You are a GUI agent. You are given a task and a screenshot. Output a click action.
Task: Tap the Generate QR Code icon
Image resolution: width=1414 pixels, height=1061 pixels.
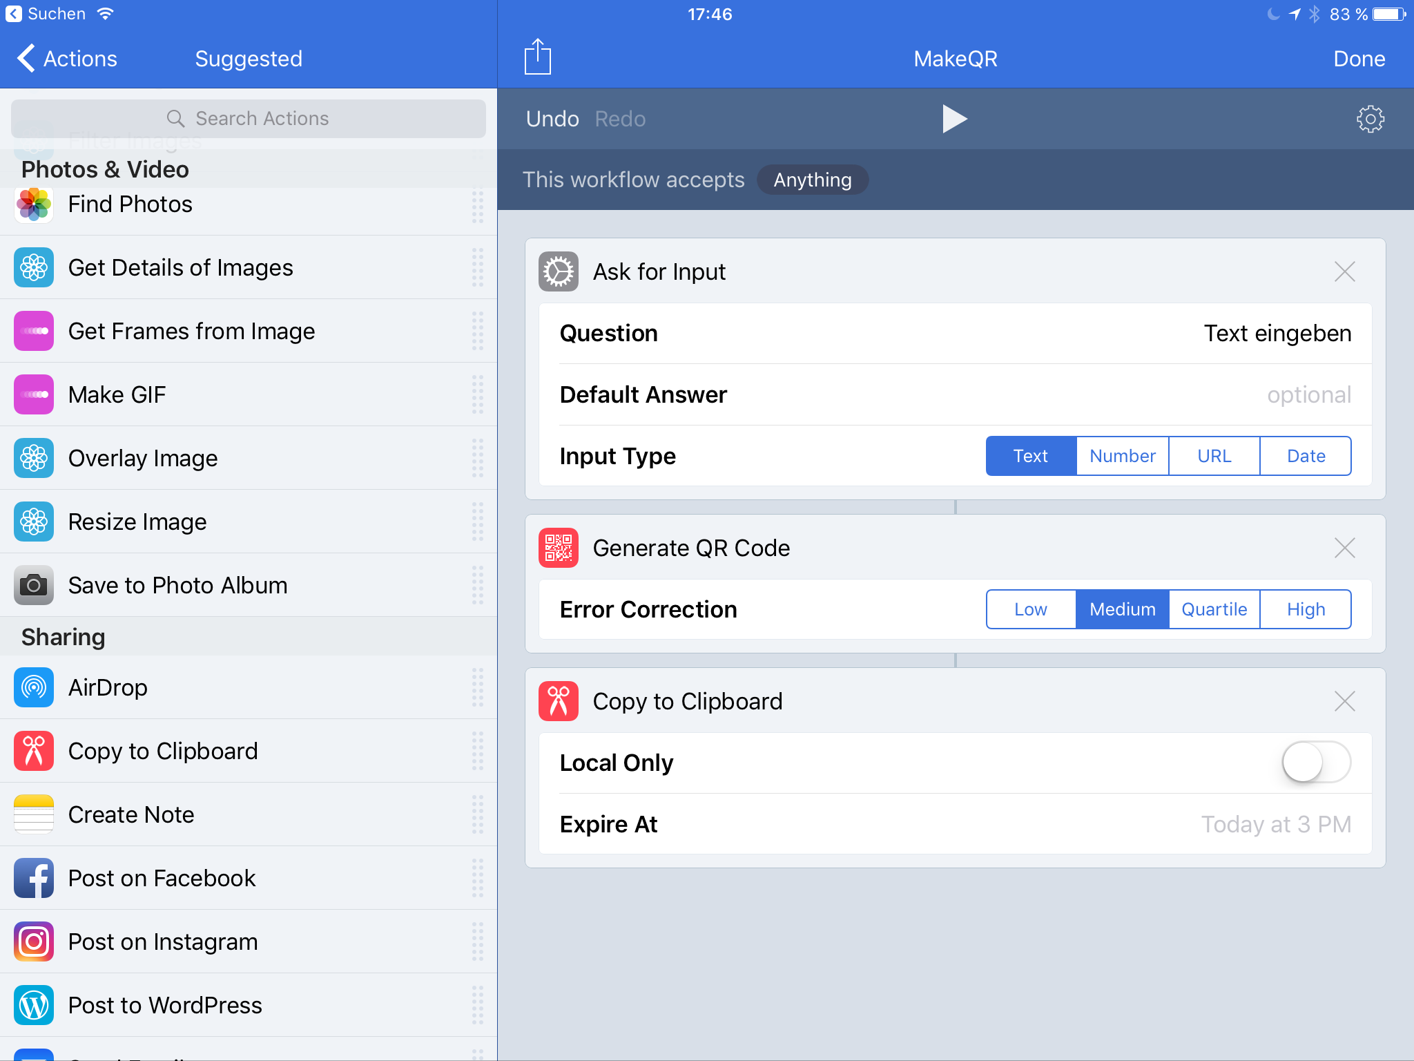pyautogui.click(x=558, y=548)
